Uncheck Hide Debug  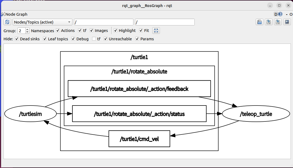pyautogui.click(x=73, y=39)
